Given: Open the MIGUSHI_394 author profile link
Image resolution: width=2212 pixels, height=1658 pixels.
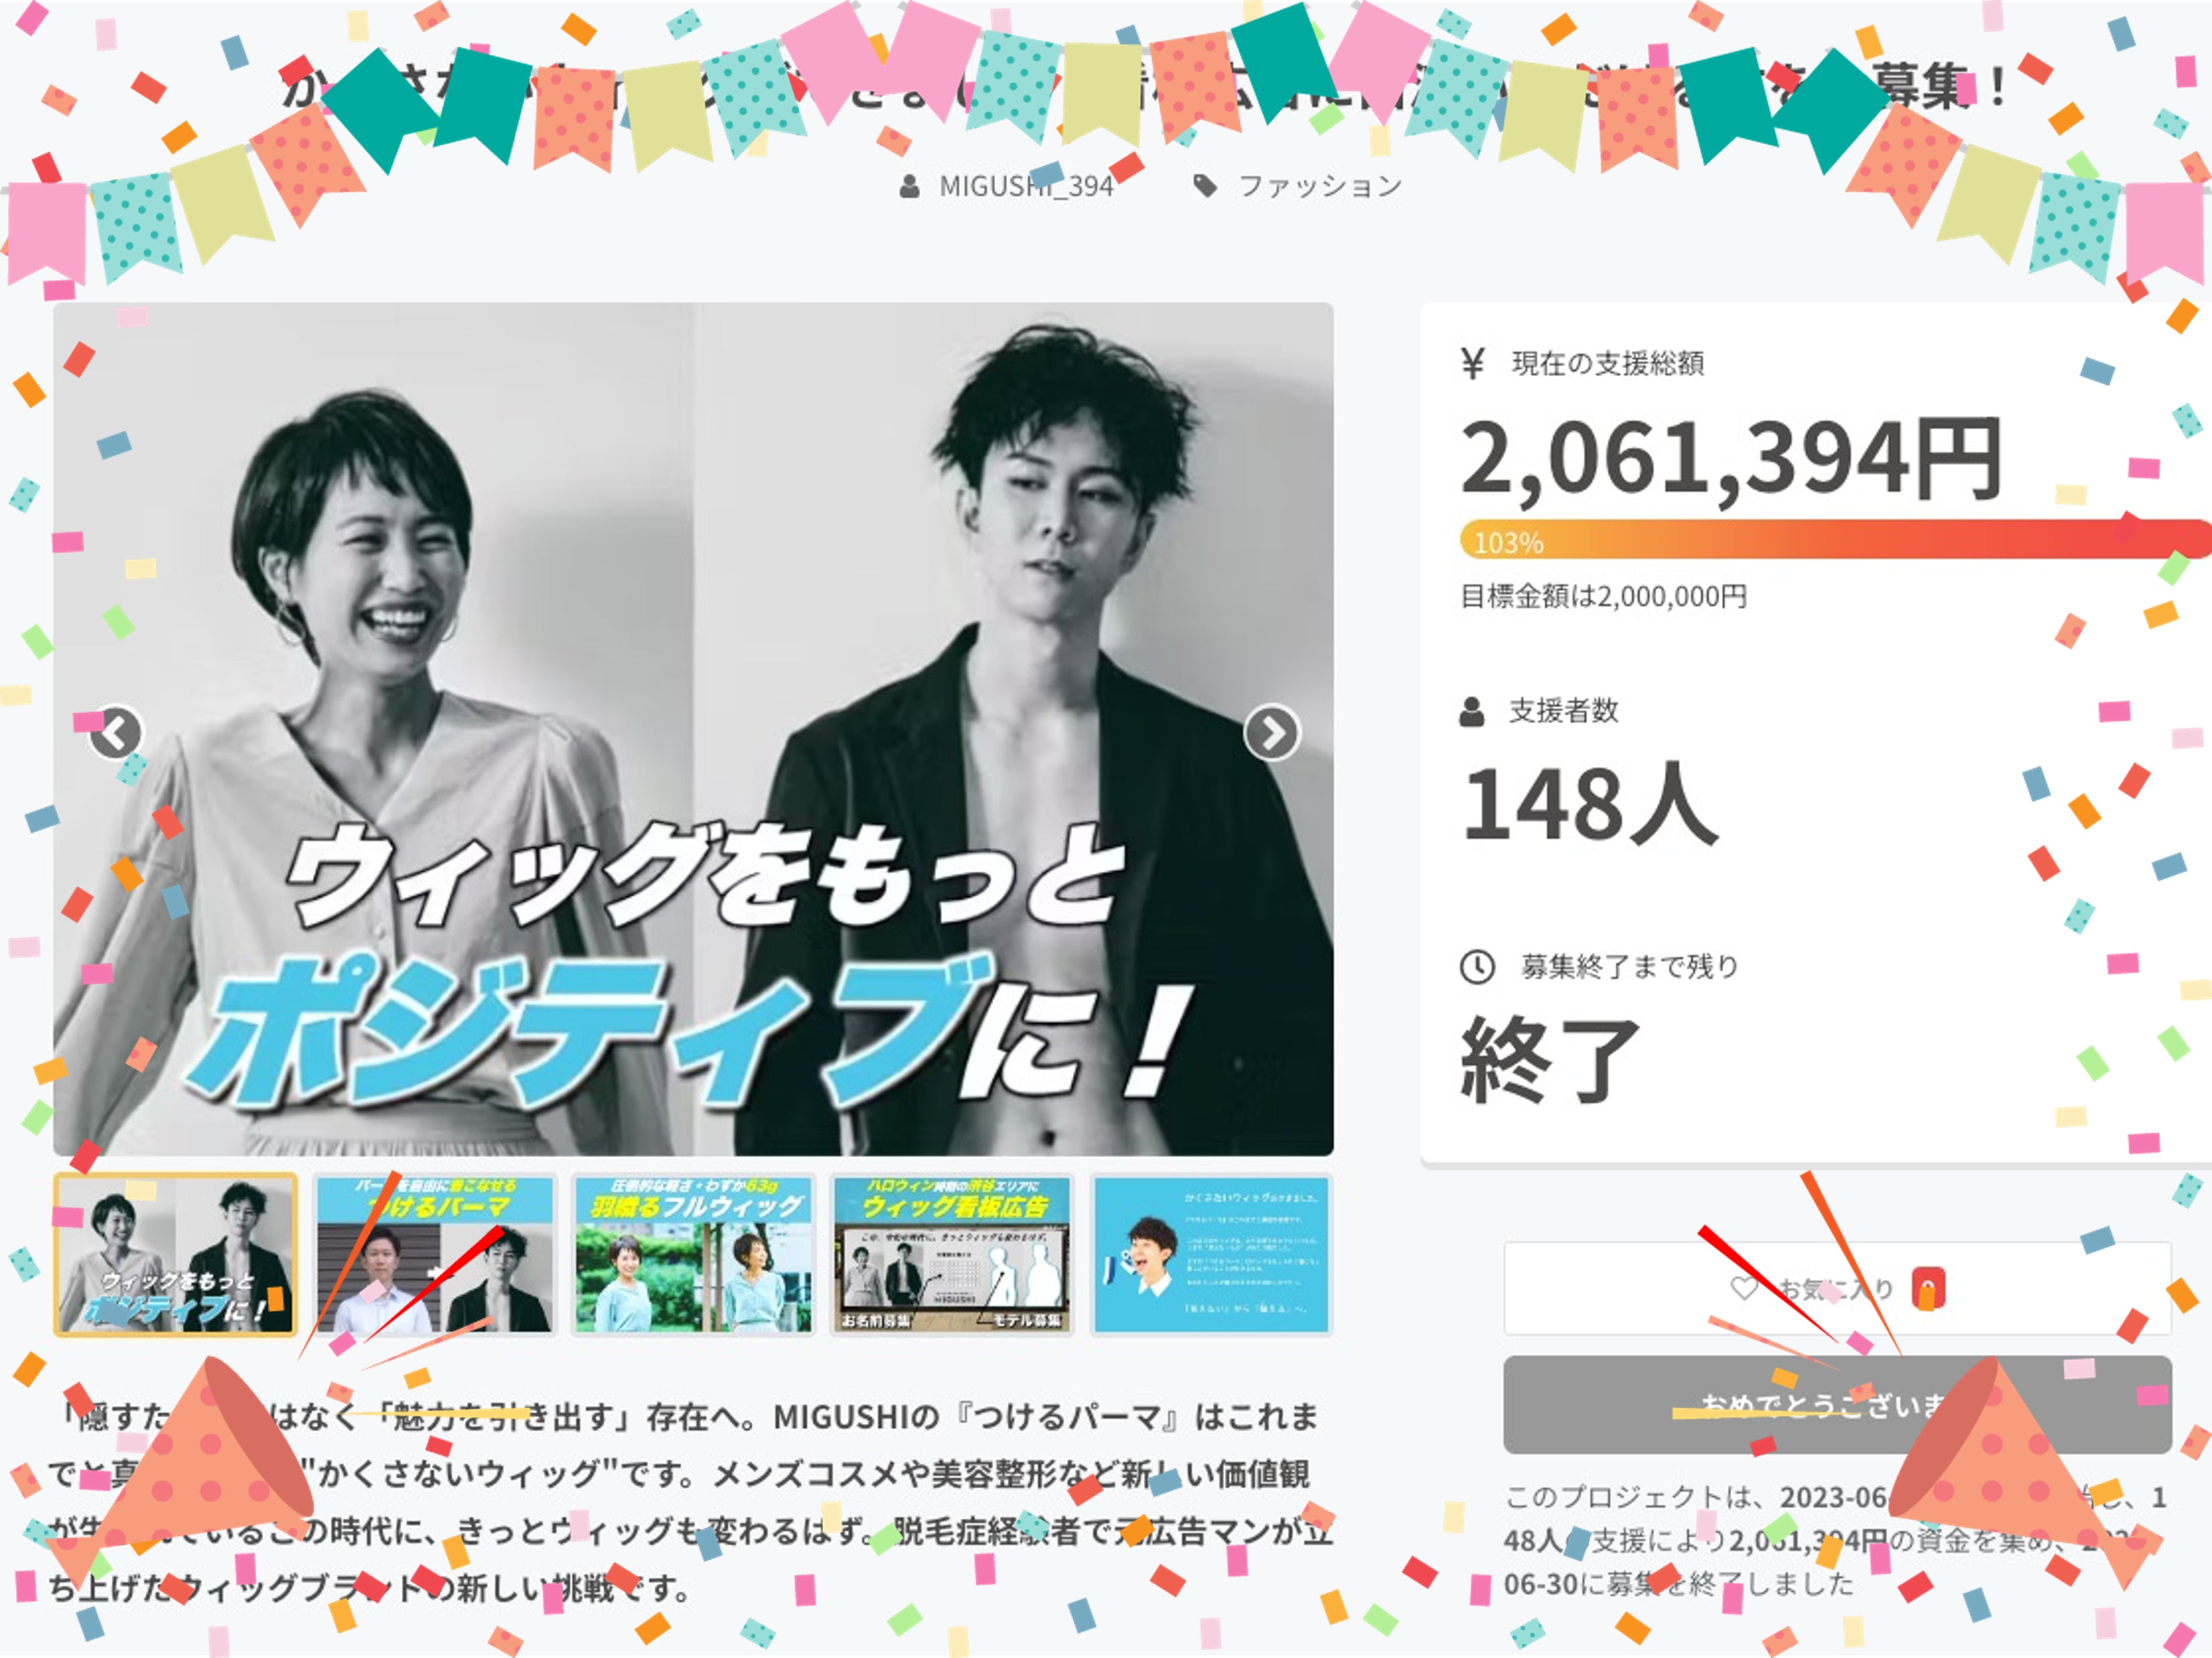Looking at the screenshot, I should [x=1026, y=187].
